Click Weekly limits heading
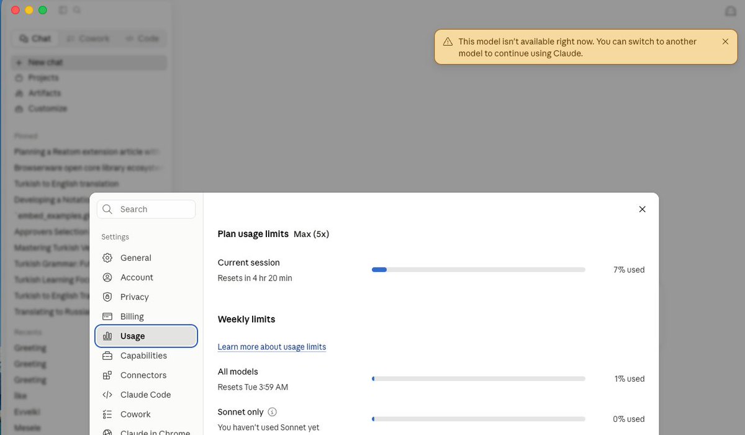Image resolution: width=745 pixels, height=435 pixels. click(x=246, y=319)
